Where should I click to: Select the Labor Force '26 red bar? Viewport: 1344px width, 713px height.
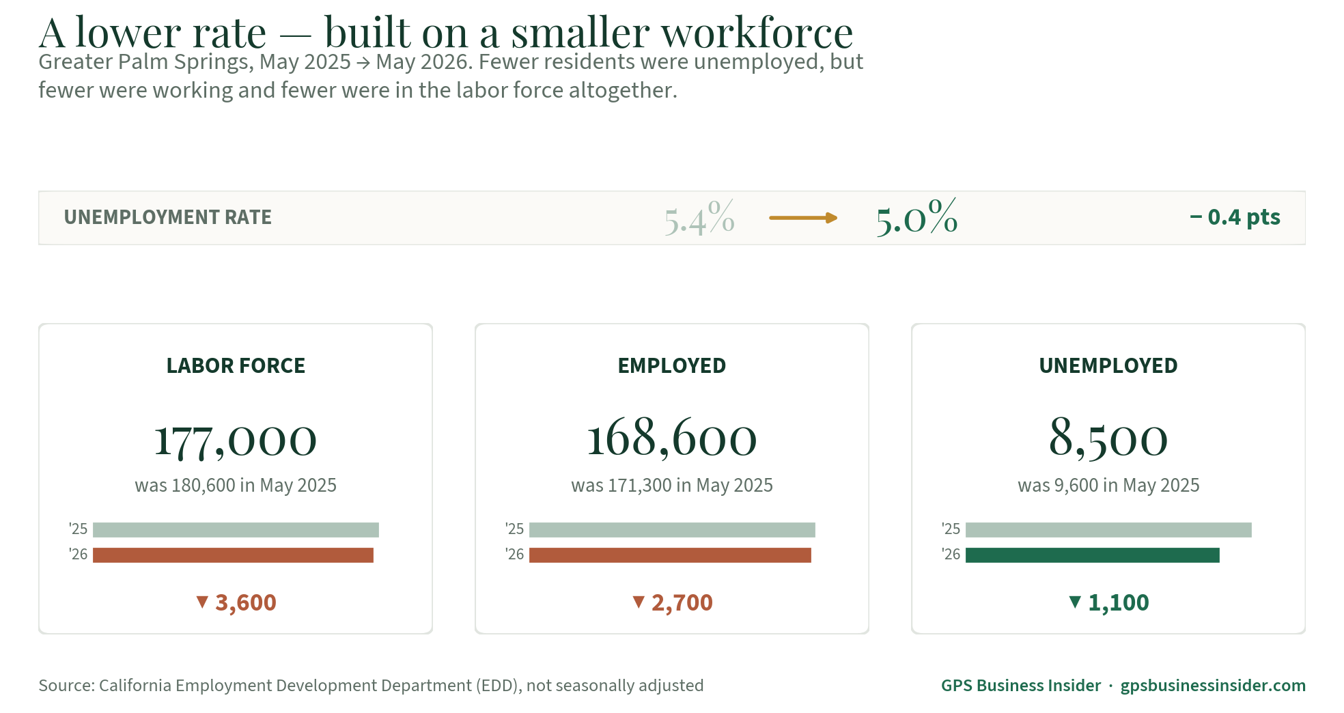click(x=233, y=555)
